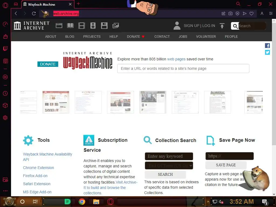276x207 pixels.
Task: Open the CPU limiter chip icon in the sidebar
Action: point(5,61)
